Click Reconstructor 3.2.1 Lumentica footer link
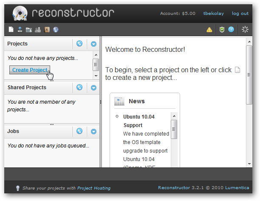Viewport: 260px width, 201px height. click(203, 188)
